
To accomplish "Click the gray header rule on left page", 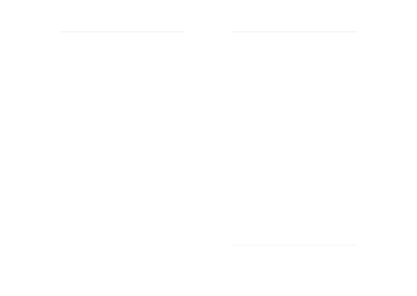I will (x=122, y=32).
